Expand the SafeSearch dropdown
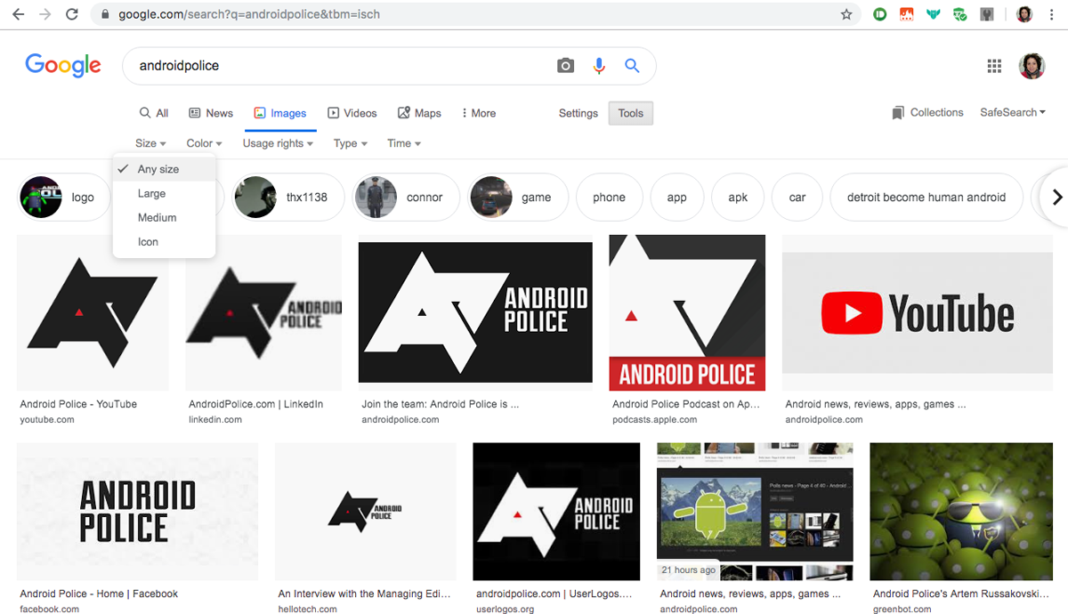This screenshot has height=614, width=1068. [1013, 113]
